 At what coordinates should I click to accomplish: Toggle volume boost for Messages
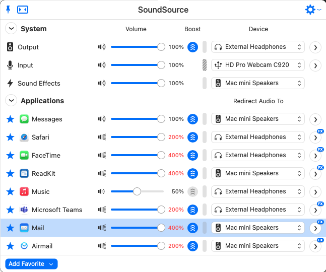192,119
